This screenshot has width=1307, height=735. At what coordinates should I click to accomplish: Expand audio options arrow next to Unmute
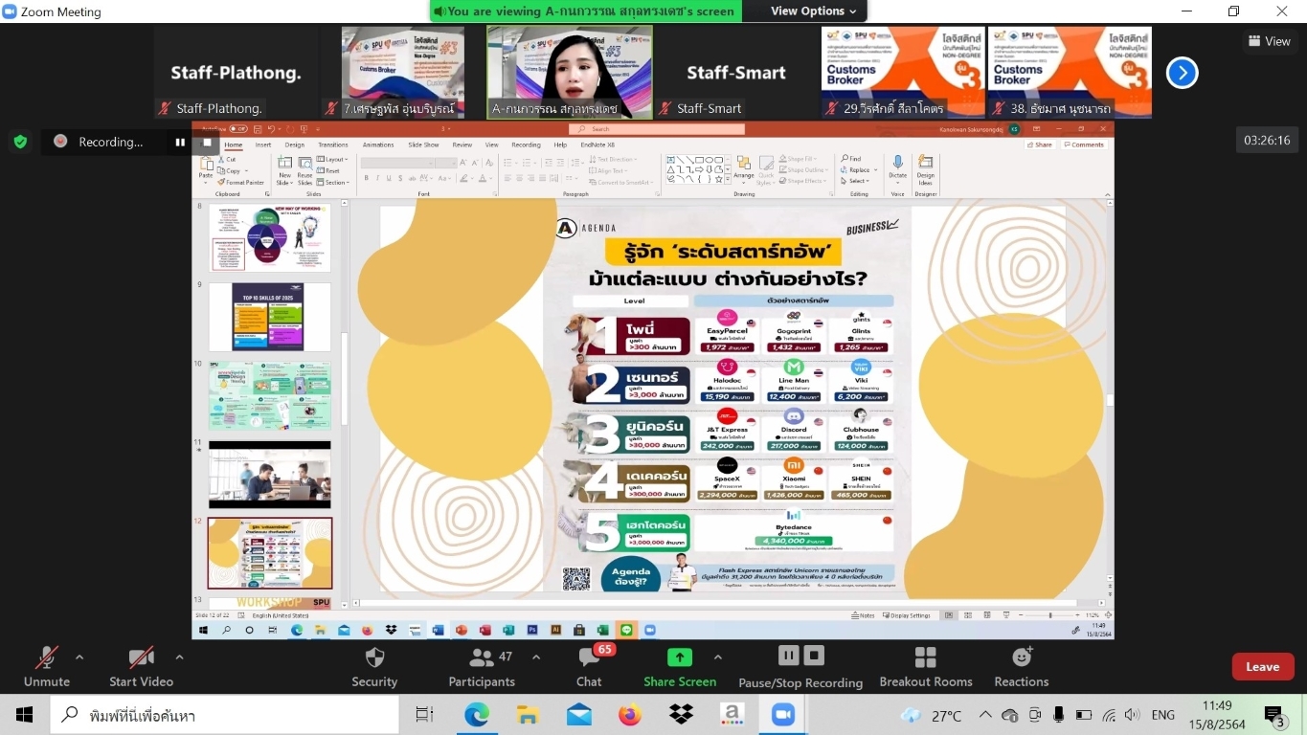coord(79,657)
